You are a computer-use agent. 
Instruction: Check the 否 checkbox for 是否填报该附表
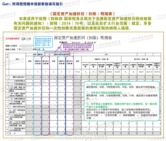coord(28,39)
